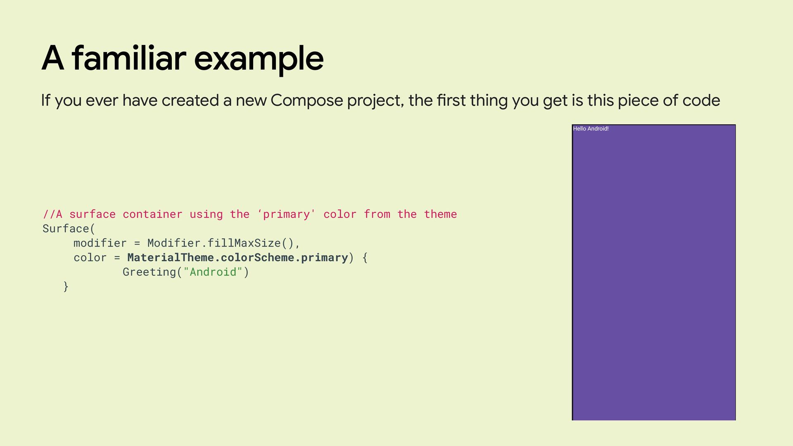Click the "A familiar example" slide title

click(182, 58)
